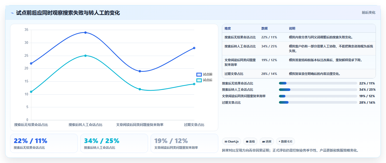Click the Chart.js chip

coord(231,141)
